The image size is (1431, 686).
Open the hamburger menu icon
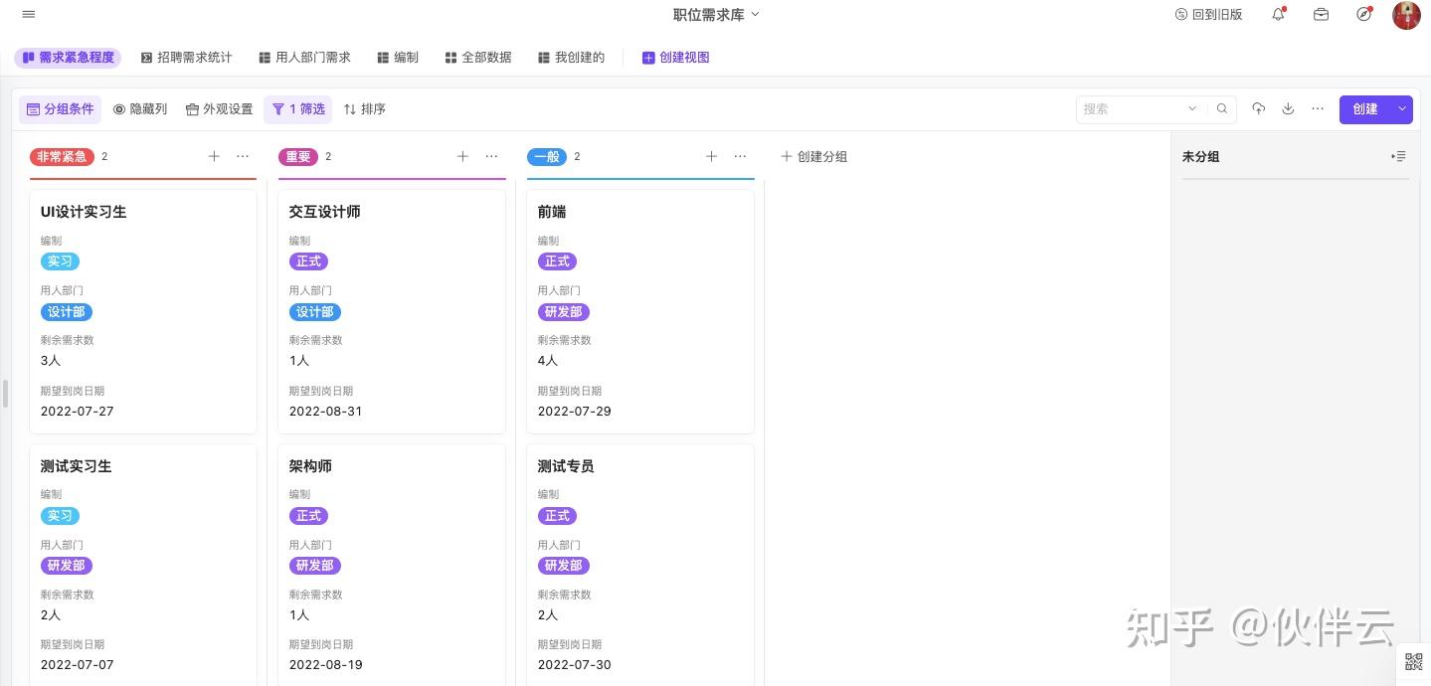pyautogui.click(x=28, y=14)
